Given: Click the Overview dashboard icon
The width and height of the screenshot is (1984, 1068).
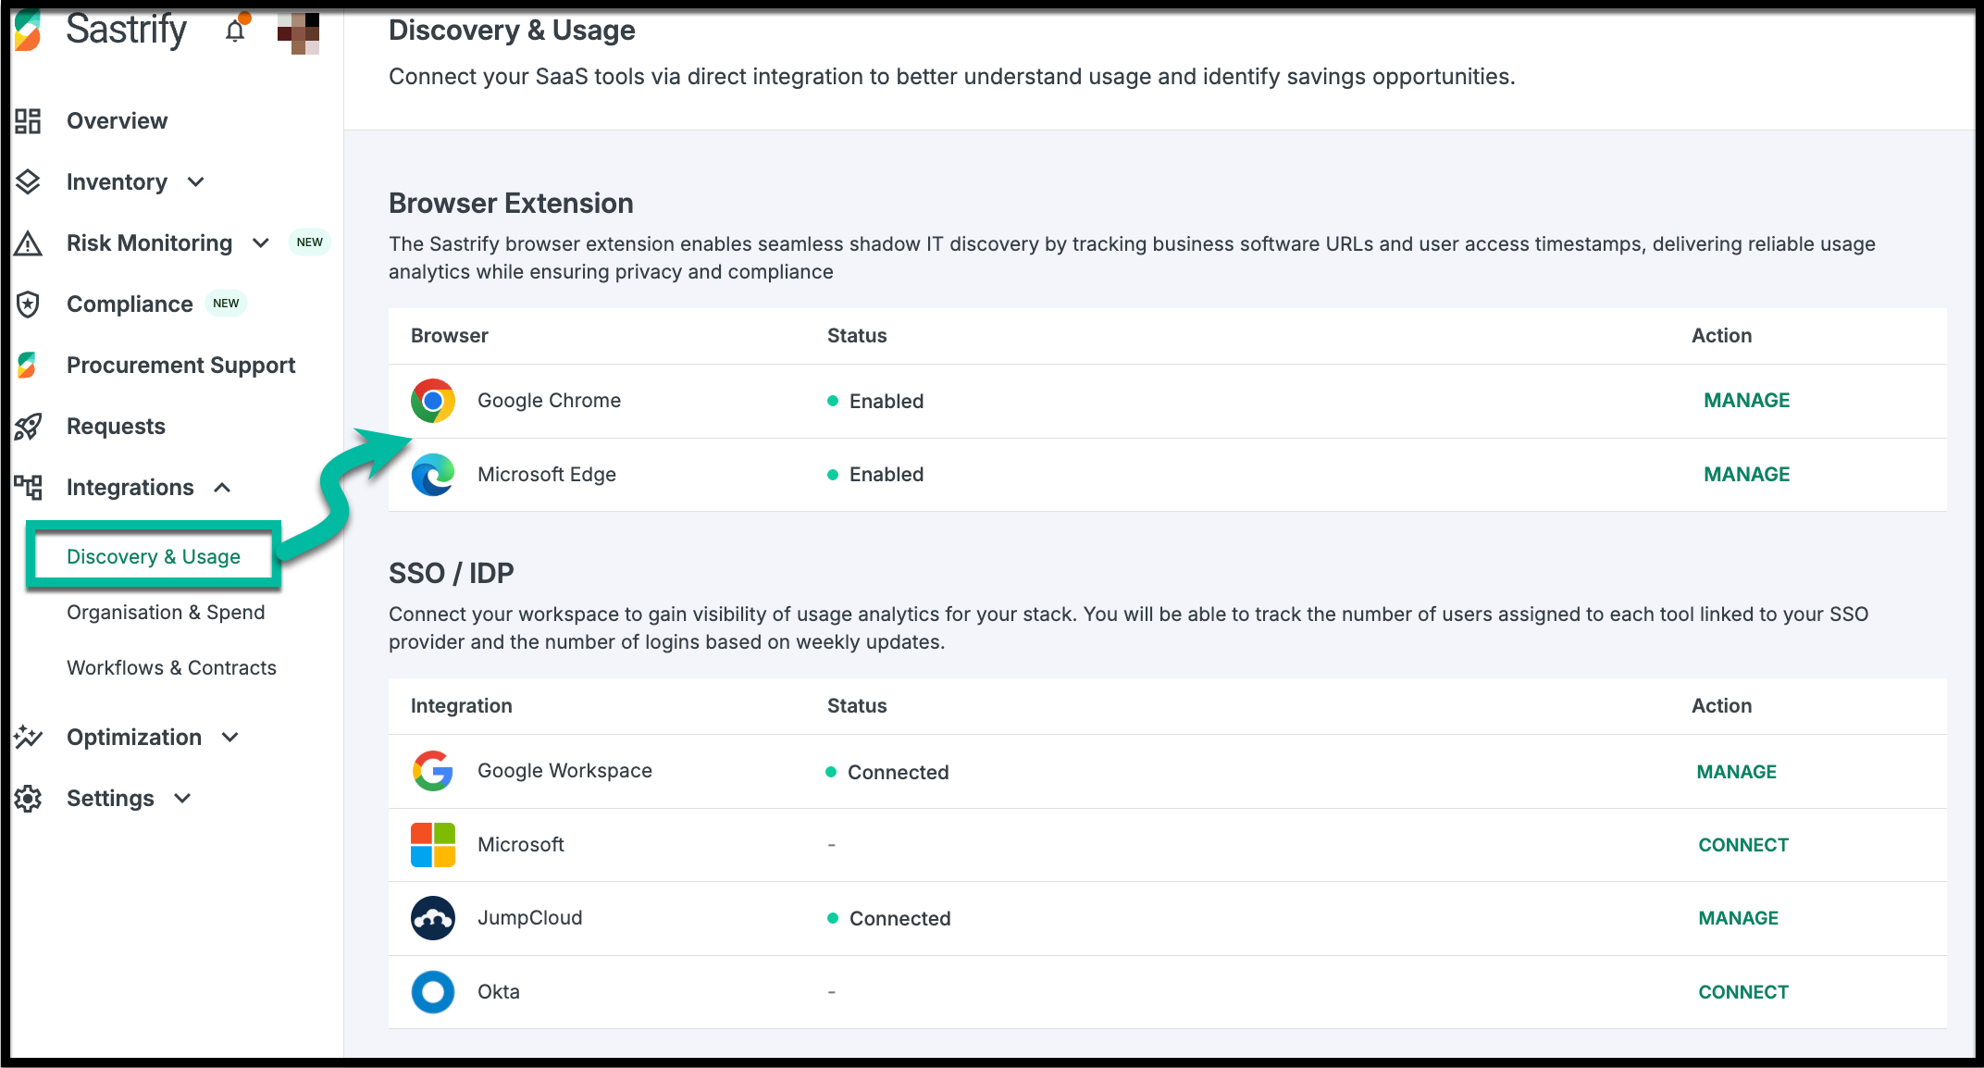Looking at the screenshot, I should (28, 121).
